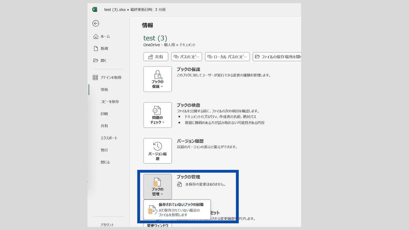Click recover icon beside 保存されていないブックの回復
This screenshot has width=409, height=230.
[x=152, y=210]
